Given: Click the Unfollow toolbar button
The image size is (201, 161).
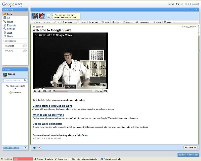Looking at the screenshot, I should click(x=81, y=22).
